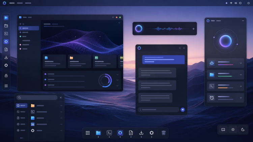The height and width of the screenshot is (142, 253).
Task: Click the power icon in the top bar
Action: (249, 3)
